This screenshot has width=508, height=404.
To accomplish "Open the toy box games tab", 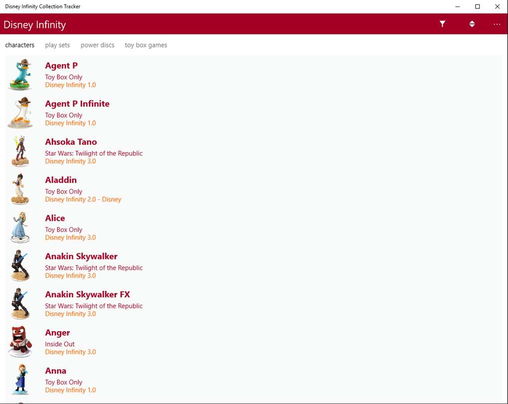I will [146, 45].
